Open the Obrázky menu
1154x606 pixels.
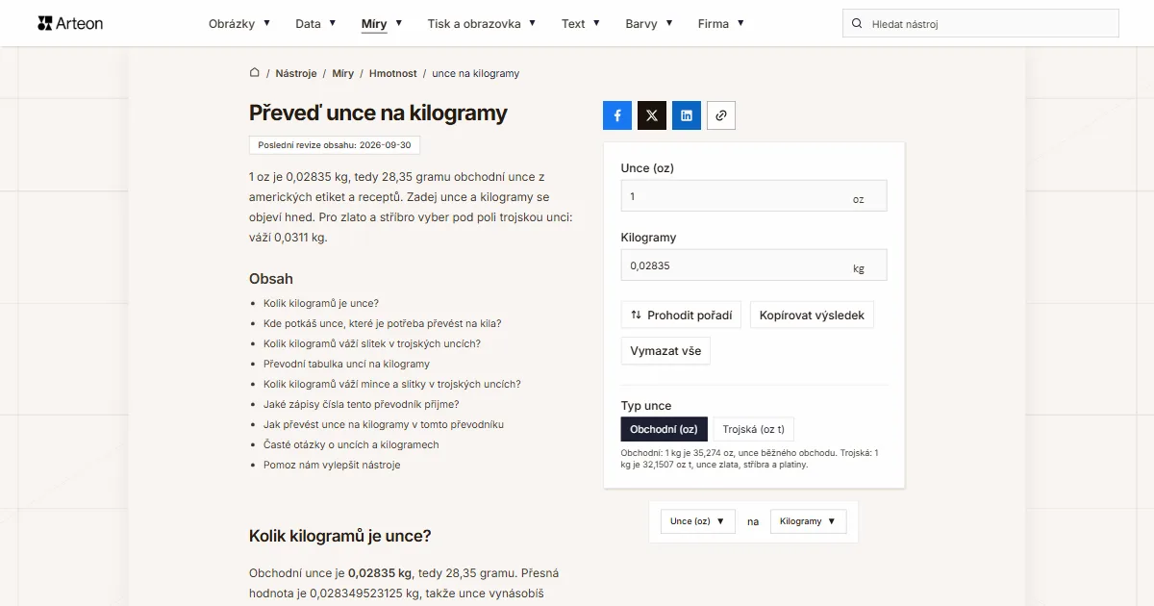pyautogui.click(x=239, y=23)
